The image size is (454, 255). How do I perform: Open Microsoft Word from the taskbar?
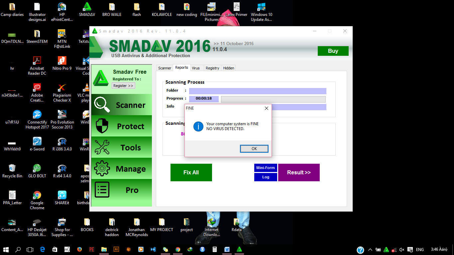[227, 249]
